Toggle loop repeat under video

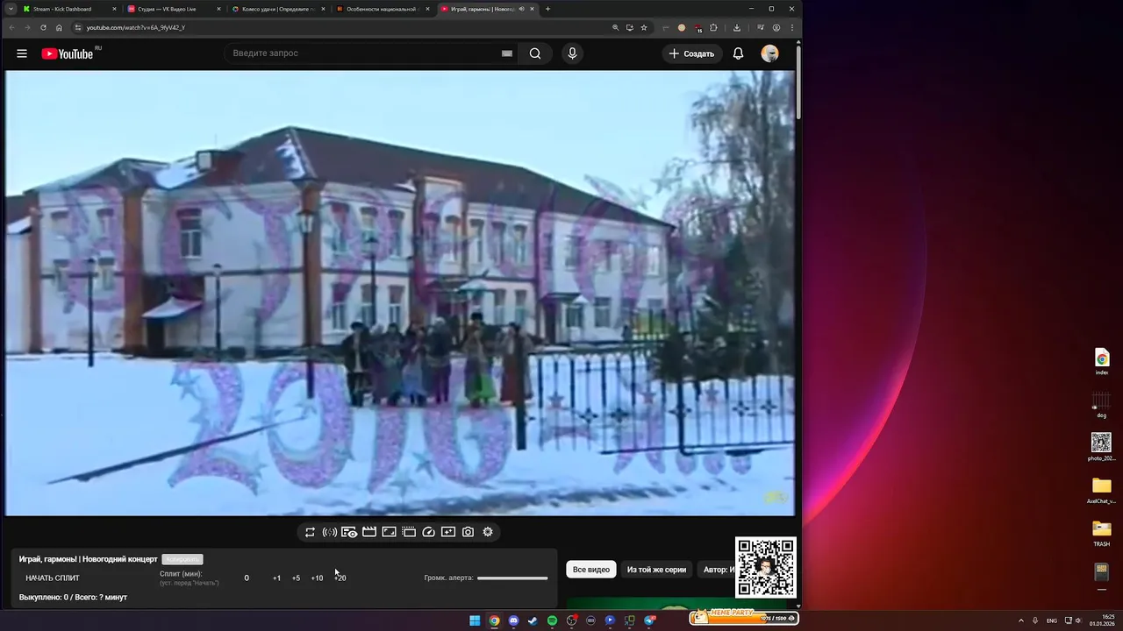tap(310, 532)
